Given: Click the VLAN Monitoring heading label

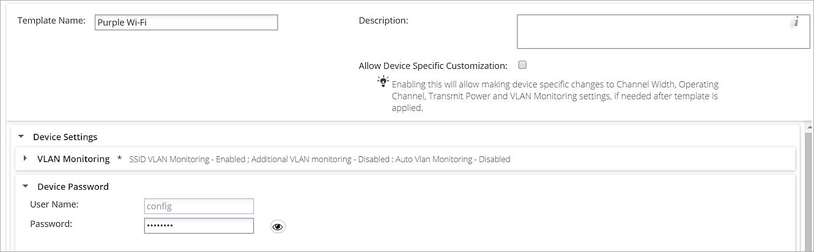Looking at the screenshot, I should (x=73, y=159).
